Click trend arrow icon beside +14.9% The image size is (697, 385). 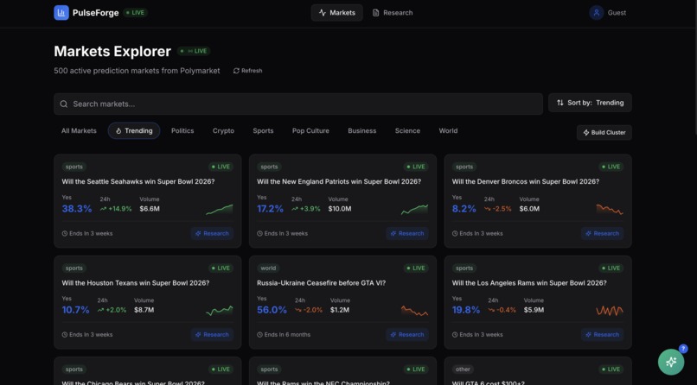click(103, 209)
